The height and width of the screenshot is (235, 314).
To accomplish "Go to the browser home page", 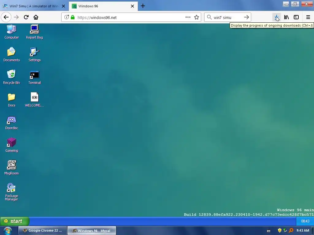I will click(x=36, y=17).
